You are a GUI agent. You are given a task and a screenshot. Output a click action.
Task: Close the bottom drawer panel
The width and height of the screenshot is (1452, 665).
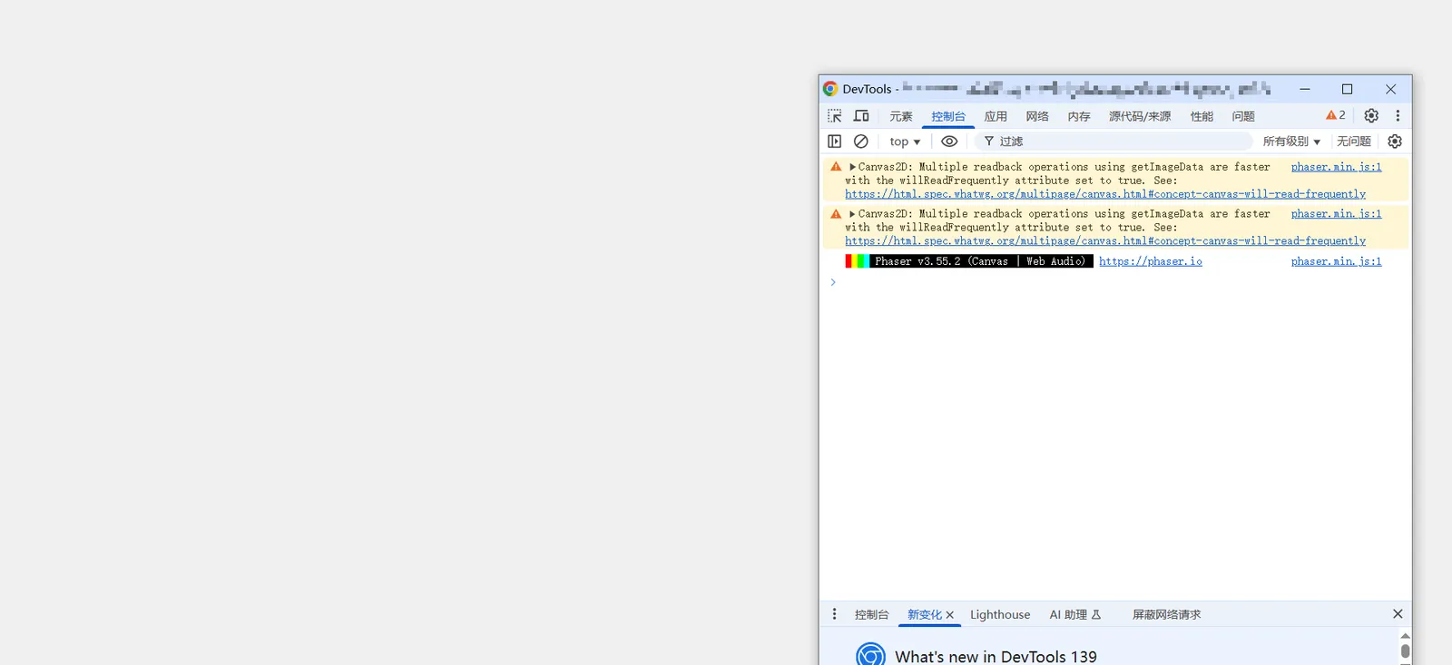pyautogui.click(x=1398, y=614)
